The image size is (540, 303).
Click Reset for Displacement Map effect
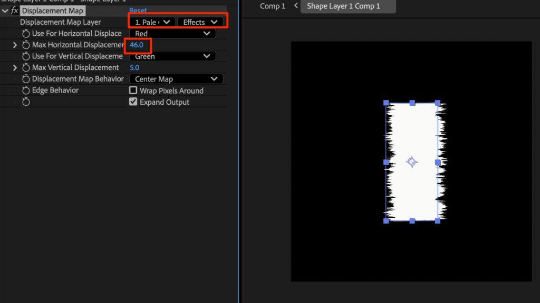pyautogui.click(x=138, y=11)
